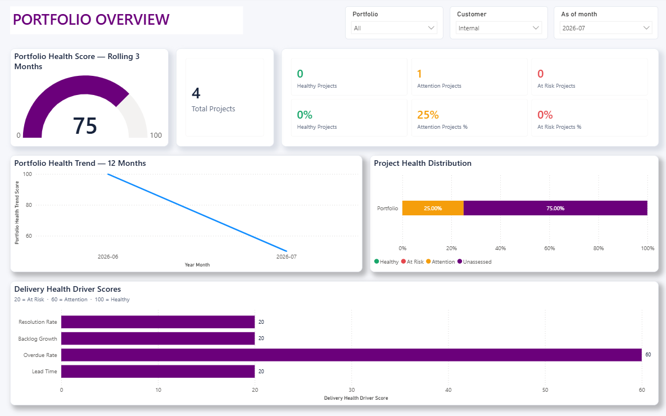Open the Portfolio filter dropdown

click(394, 28)
